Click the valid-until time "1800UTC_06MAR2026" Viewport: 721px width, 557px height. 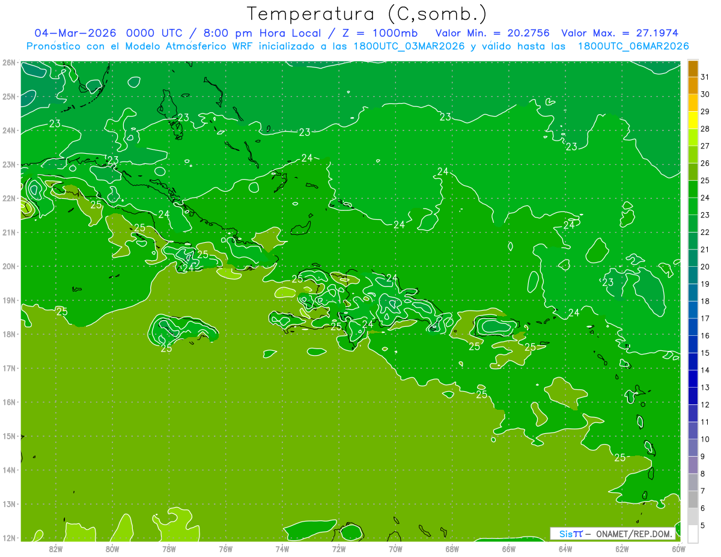click(633, 46)
